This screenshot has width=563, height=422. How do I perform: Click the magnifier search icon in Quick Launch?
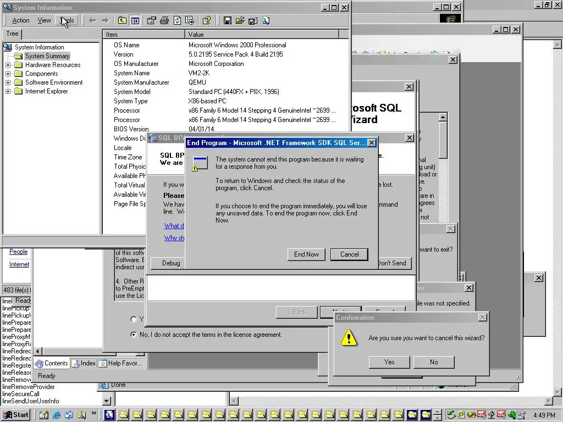[x=81, y=415]
